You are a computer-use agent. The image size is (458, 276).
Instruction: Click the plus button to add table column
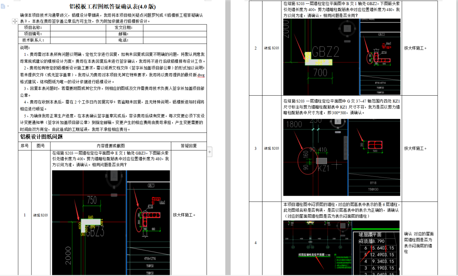coord(210,151)
